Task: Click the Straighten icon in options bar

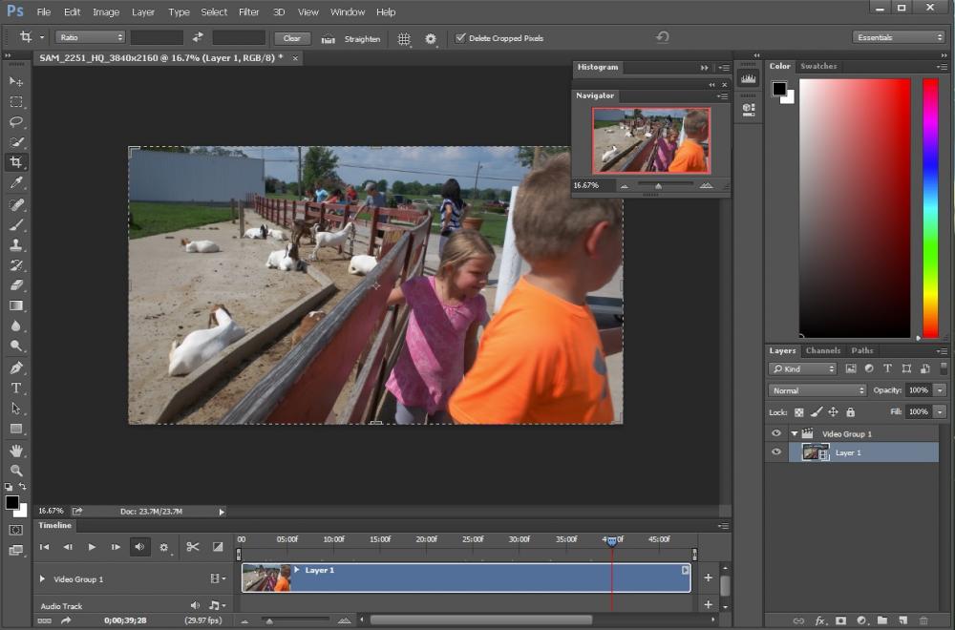Action: pyautogui.click(x=329, y=38)
